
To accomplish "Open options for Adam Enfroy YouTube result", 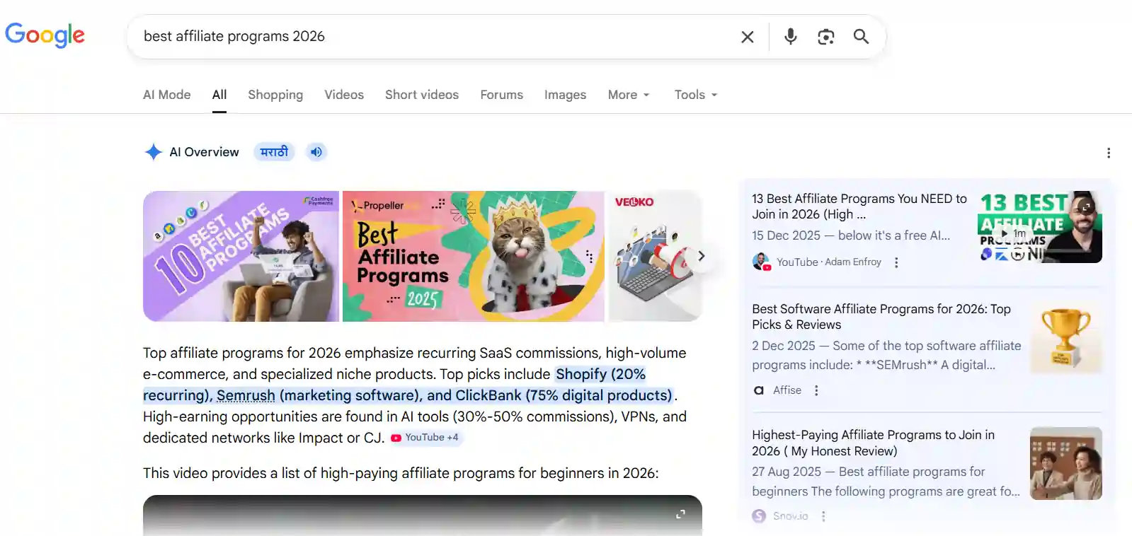I will pyautogui.click(x=896, y=262).
